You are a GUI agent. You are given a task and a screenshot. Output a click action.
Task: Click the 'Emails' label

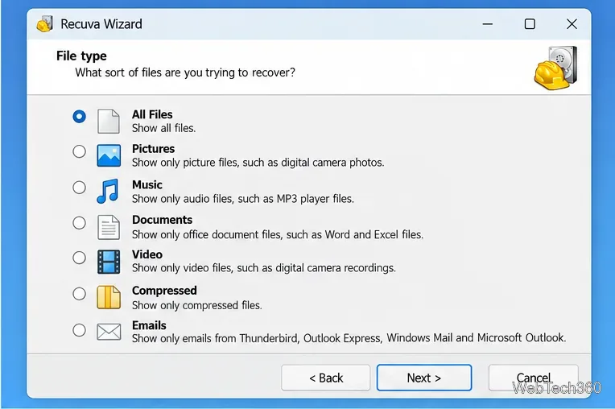point(149,325)
